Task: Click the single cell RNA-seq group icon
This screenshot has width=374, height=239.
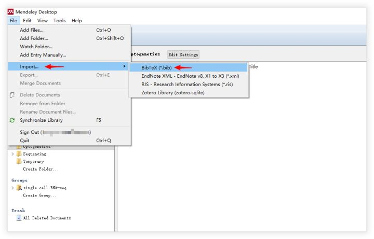Action: [19, 188]
